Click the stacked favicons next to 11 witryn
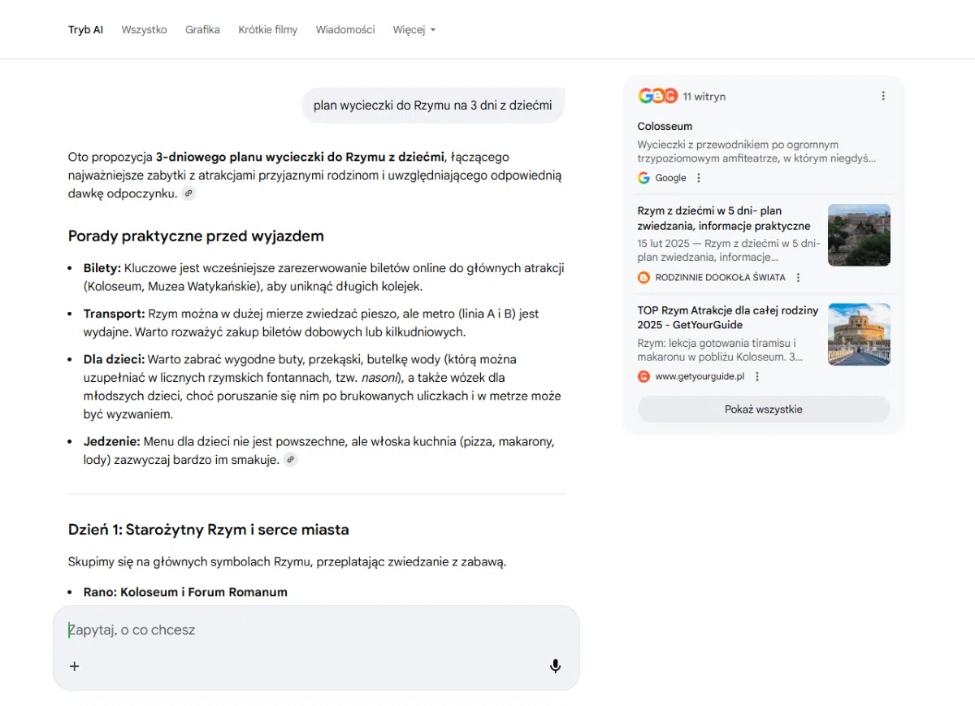975x706 pixels. [657, 95]
